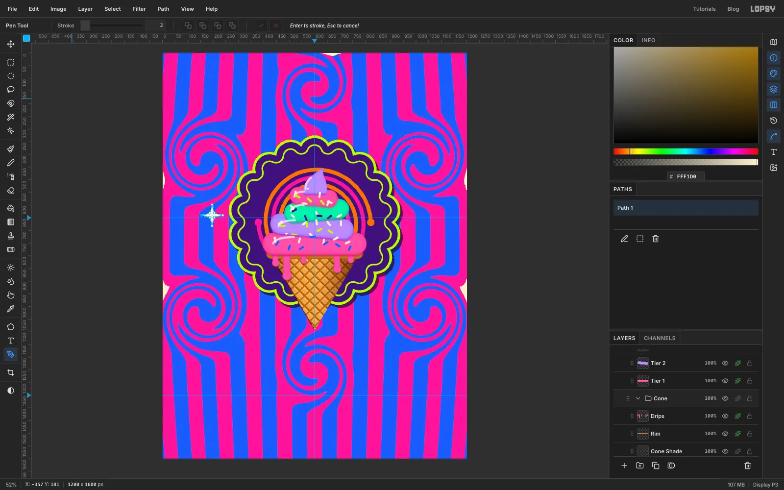Add a new layer with plus icon

624,465
